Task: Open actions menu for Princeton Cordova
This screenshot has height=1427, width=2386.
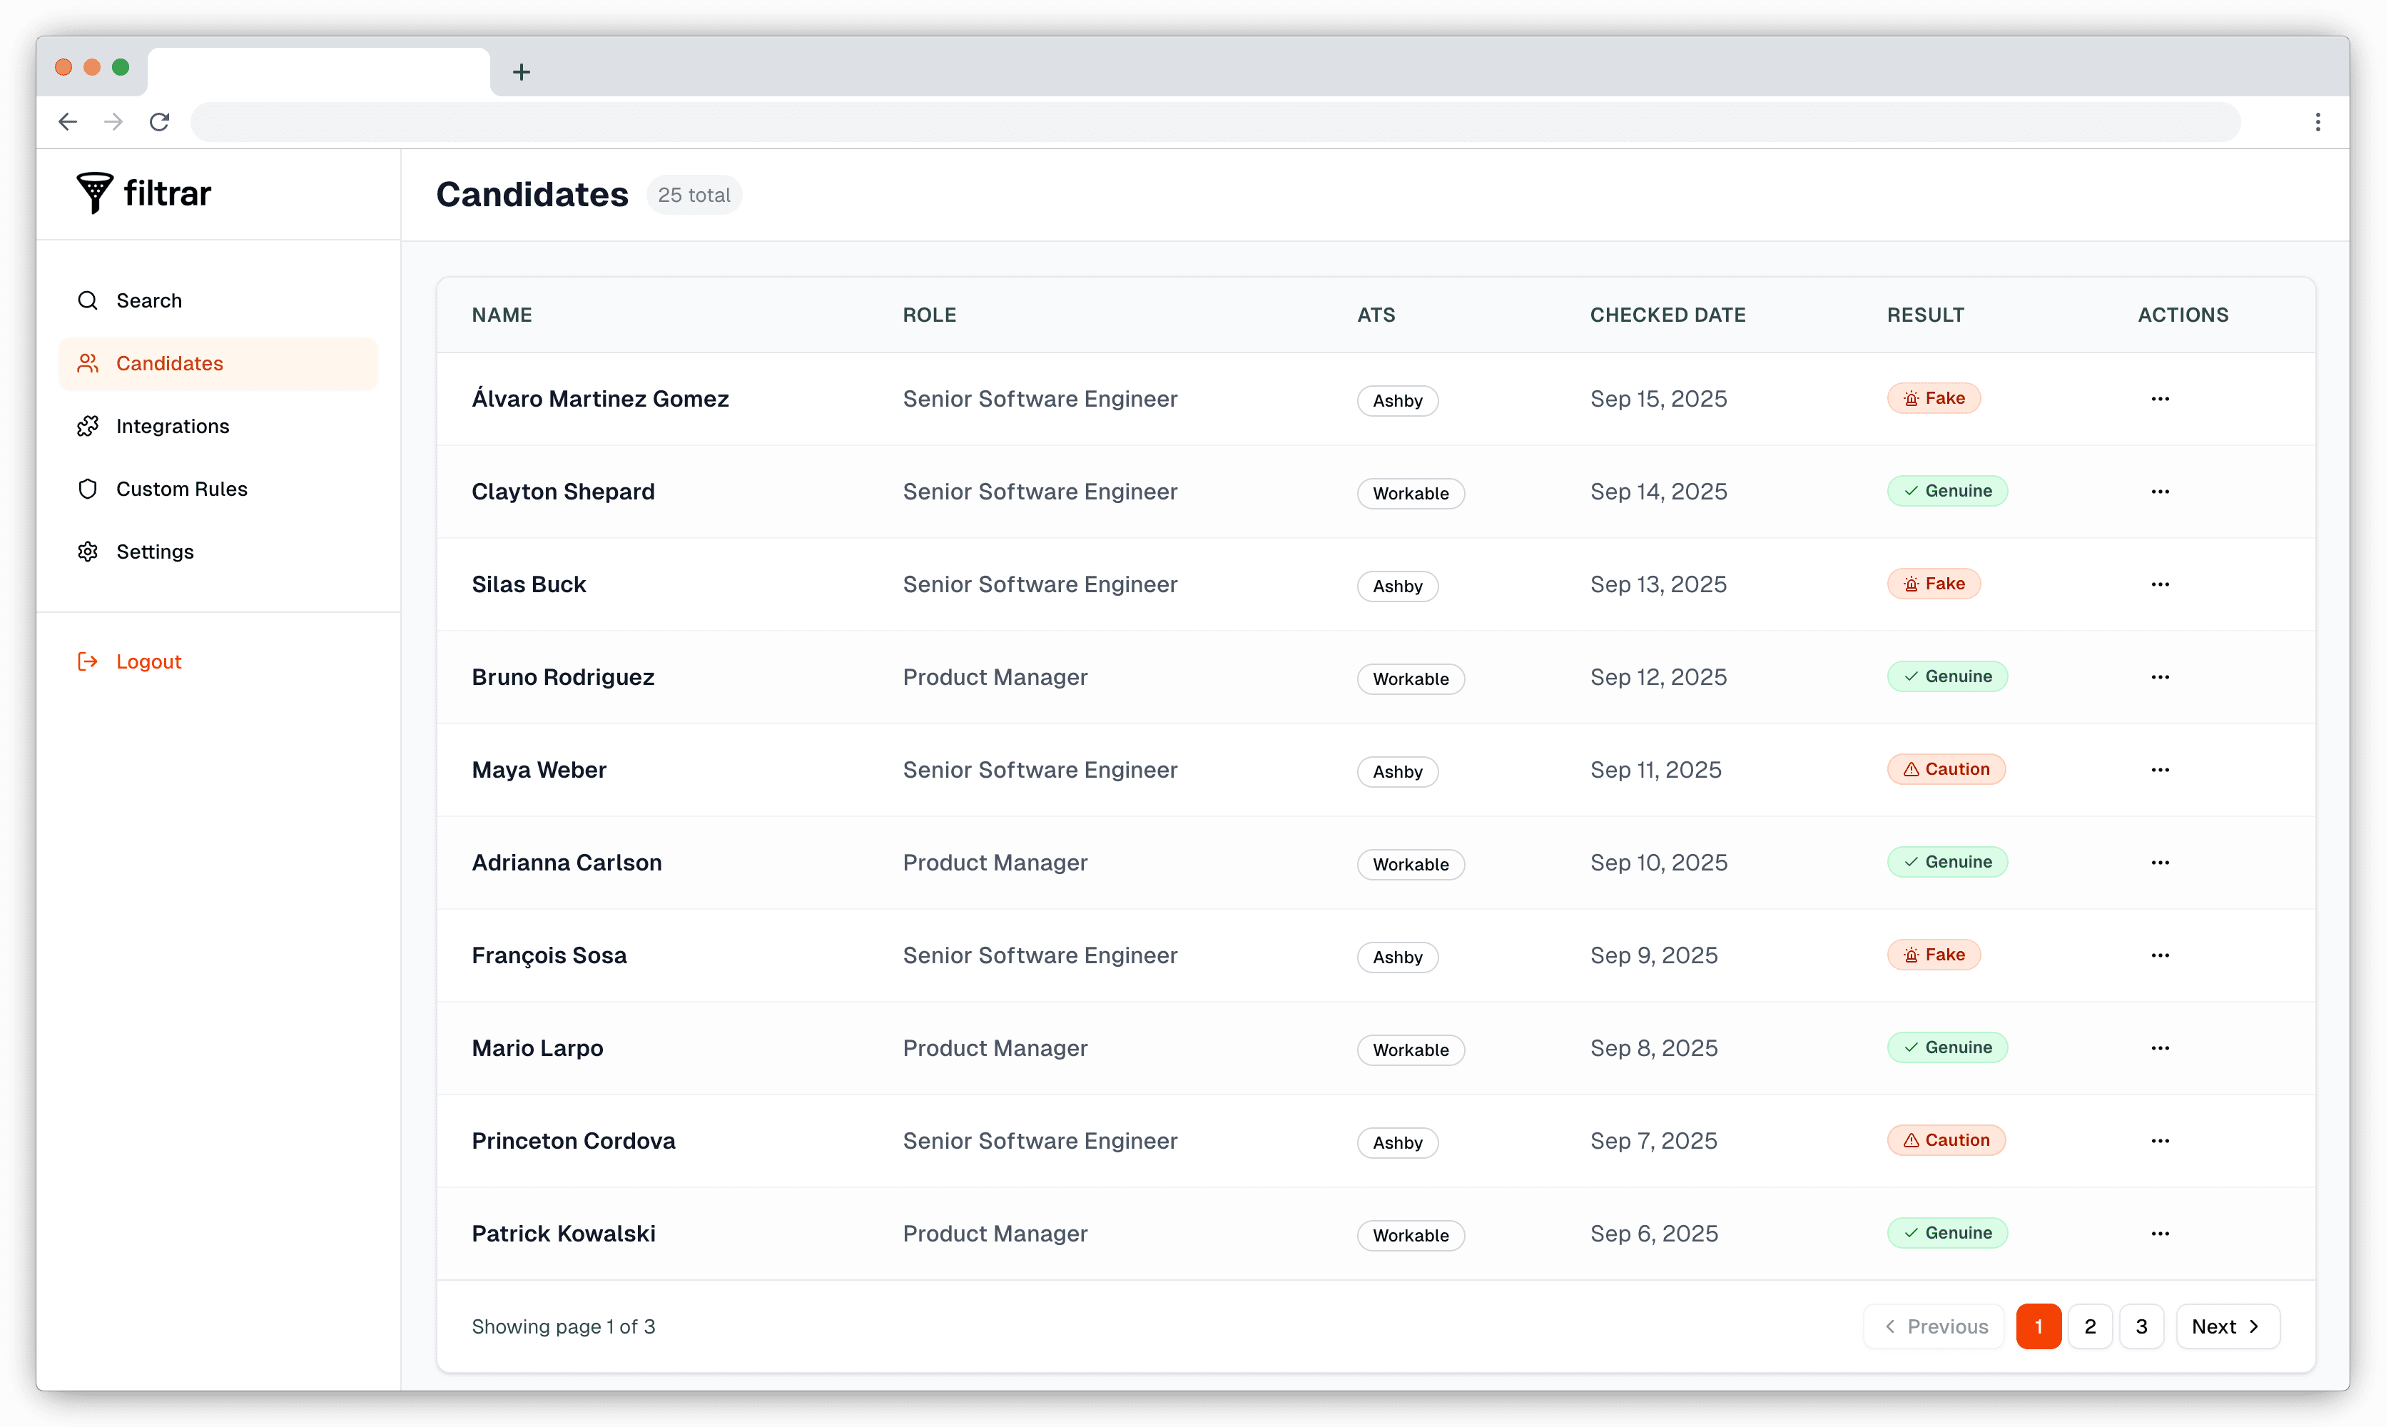Action: [2160, 1142]
